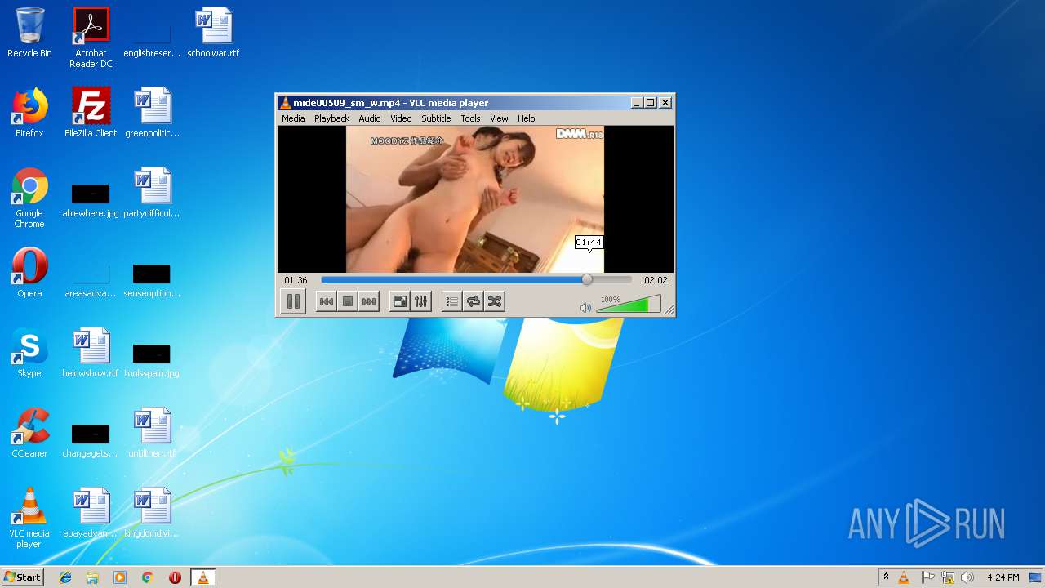Viewport: 1045px width, 588px height.
Task: Open the Windows Start menu
Action: [22, 577]
